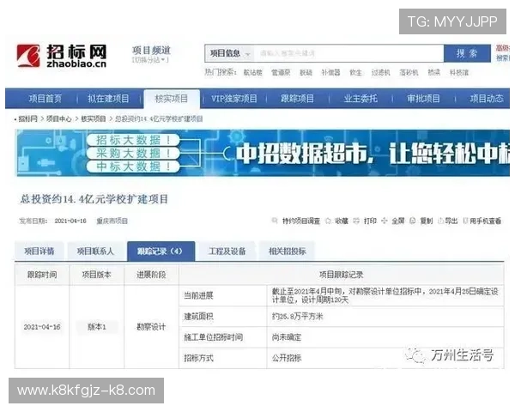
Task: Click the 施工单位招标时间 row label
Action: tap(213, 337)
